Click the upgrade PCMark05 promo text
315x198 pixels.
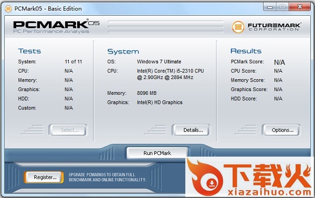(x=107, y=177)
